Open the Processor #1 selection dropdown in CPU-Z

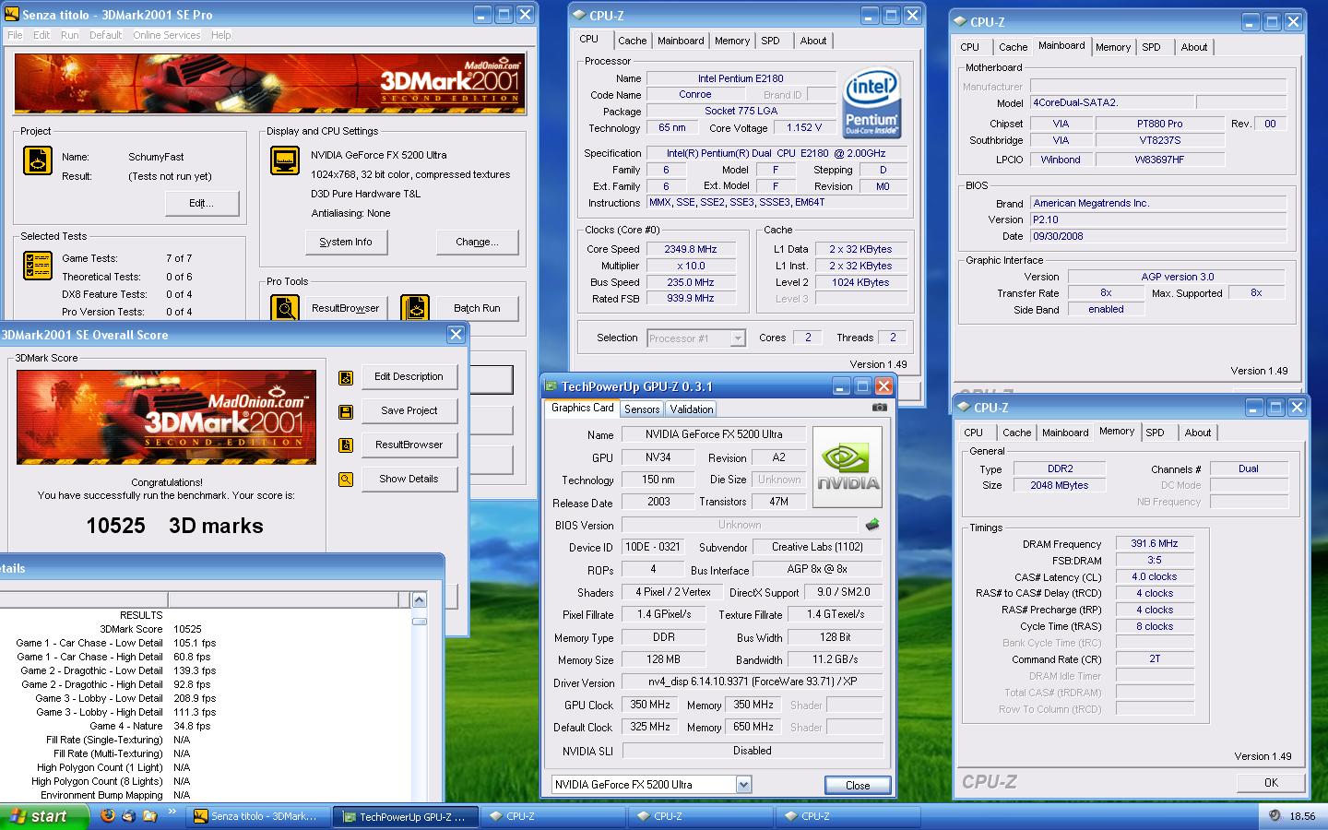click(x=738, y=338)
